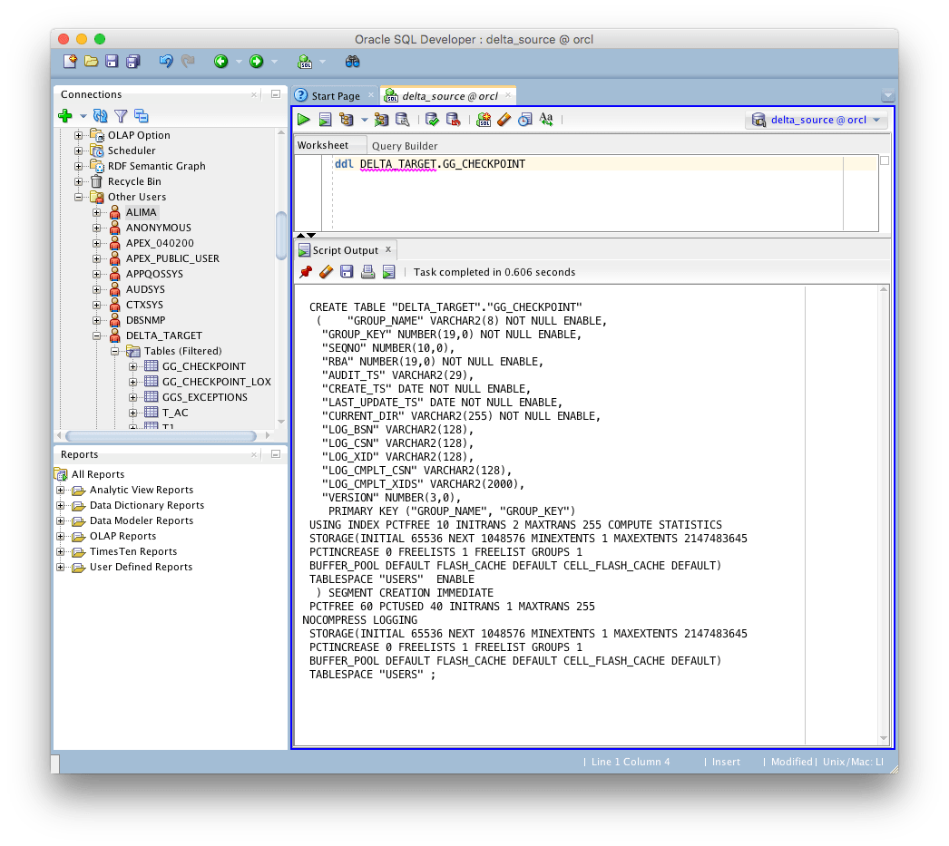Viewport: 949px width, 846px height.
Task: Clear worksheet with the eraser icon
Action: pyautogui.click(x=504, y=120)
